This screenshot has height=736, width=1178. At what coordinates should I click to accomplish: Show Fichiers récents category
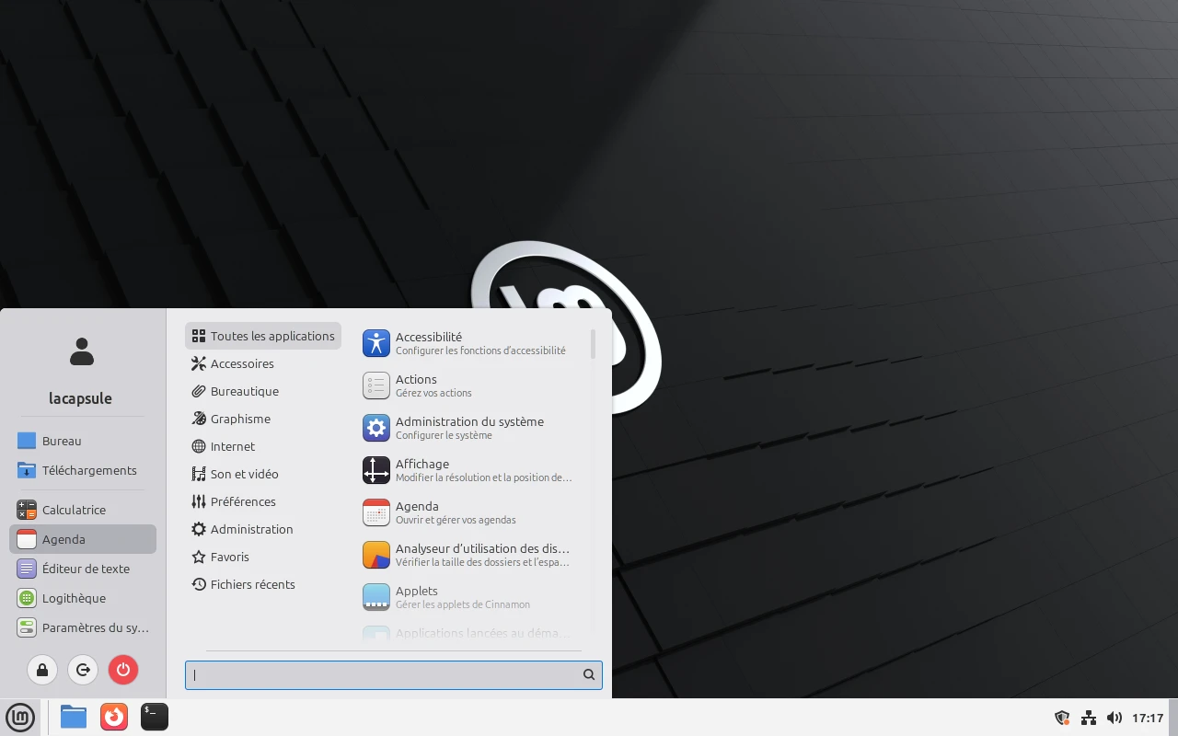point(263,584)
